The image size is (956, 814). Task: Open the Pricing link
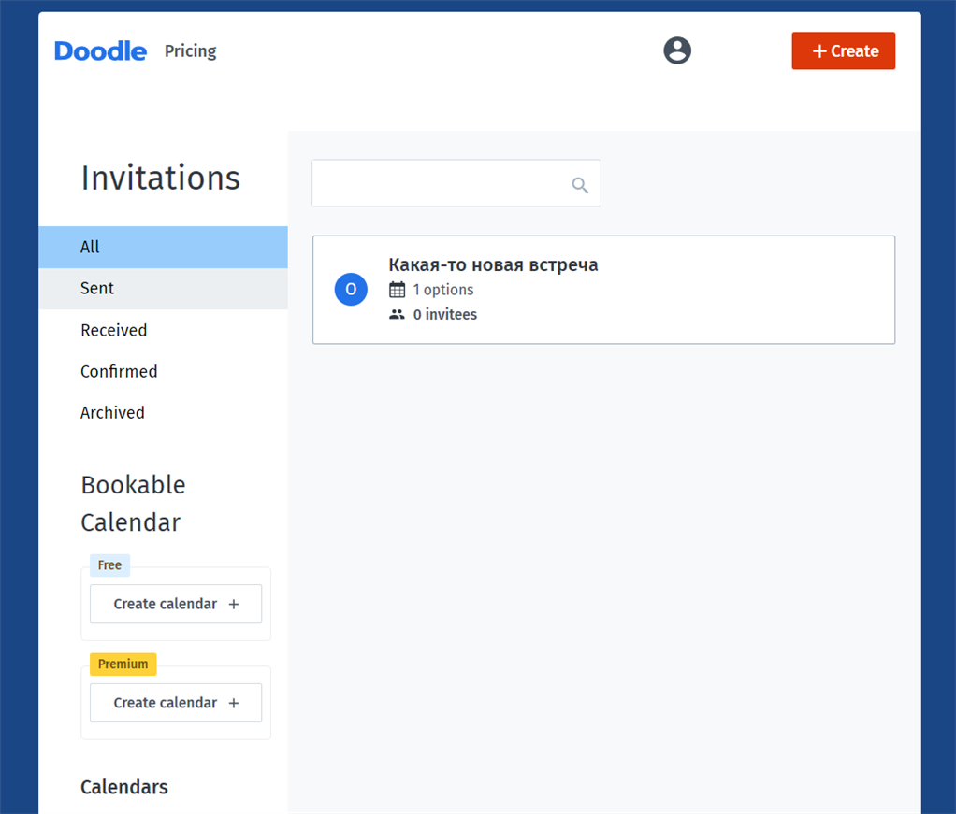(190, 51)
